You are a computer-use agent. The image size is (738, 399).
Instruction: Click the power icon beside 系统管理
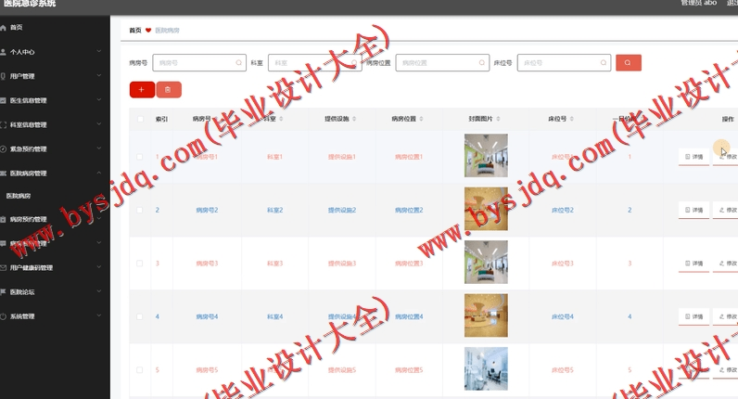pyautogui.click(x=4, y=316)
